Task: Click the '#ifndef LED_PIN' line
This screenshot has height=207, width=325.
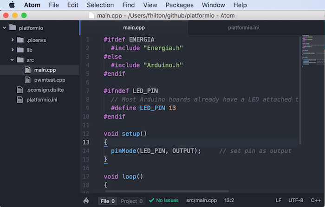Action: pos(131,91)
